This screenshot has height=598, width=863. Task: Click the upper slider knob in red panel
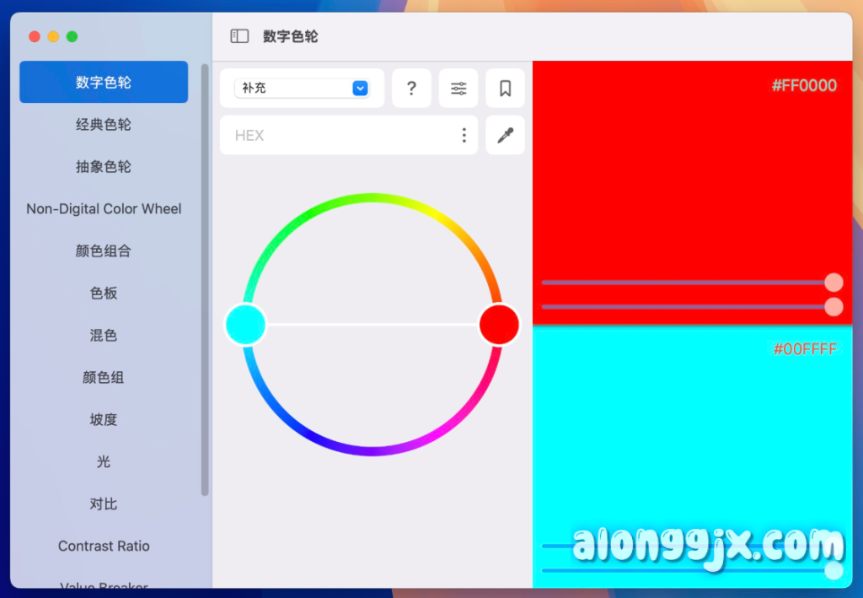[834, 283]
